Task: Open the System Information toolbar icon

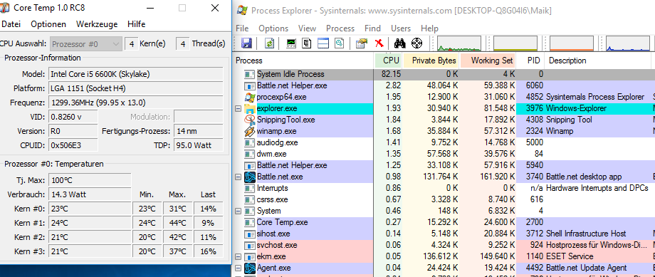Action: point(291,43)
